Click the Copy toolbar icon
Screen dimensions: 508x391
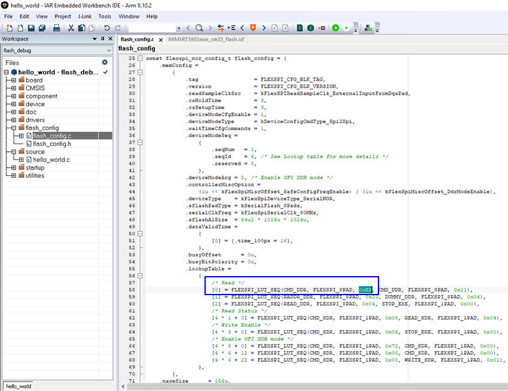click(x=82, y=28)
